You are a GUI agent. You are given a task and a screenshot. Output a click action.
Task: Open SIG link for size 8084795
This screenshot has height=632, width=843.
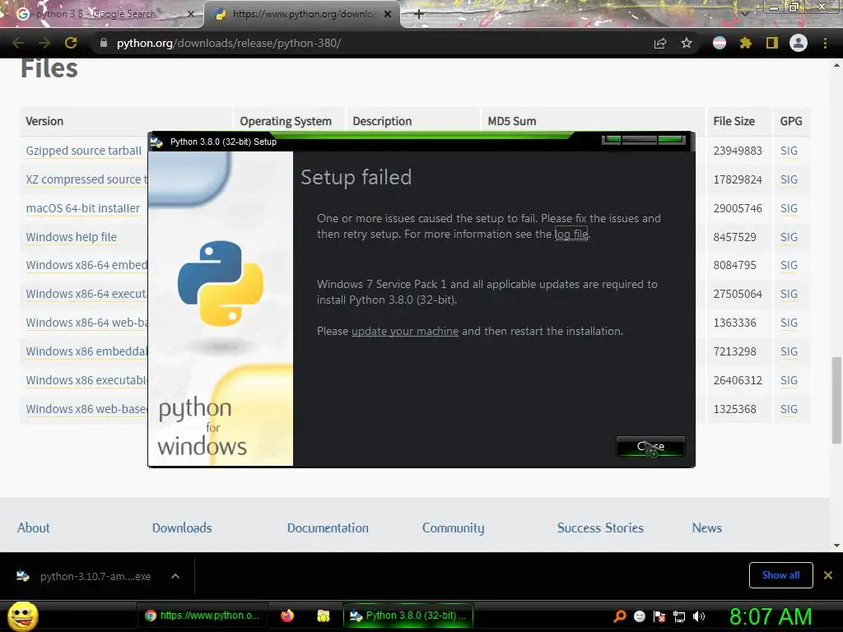click(789, 266)
